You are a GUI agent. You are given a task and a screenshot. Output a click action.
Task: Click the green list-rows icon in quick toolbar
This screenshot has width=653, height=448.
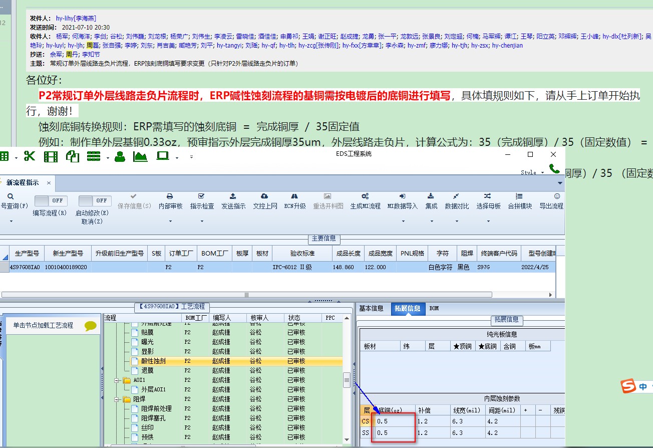coord(94,157)
